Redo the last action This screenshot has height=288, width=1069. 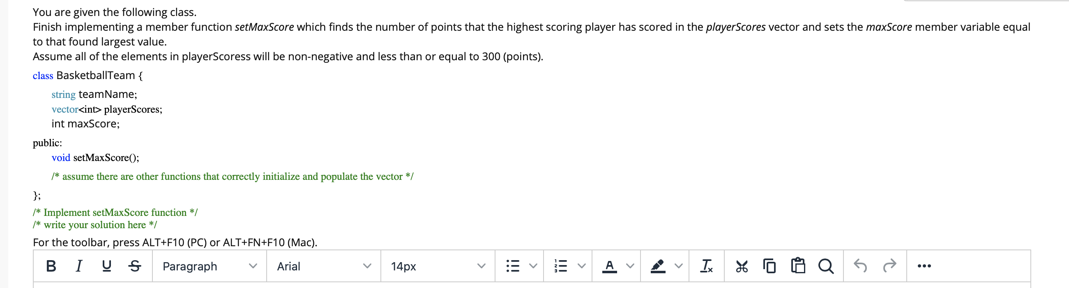[x=891, y=266]
